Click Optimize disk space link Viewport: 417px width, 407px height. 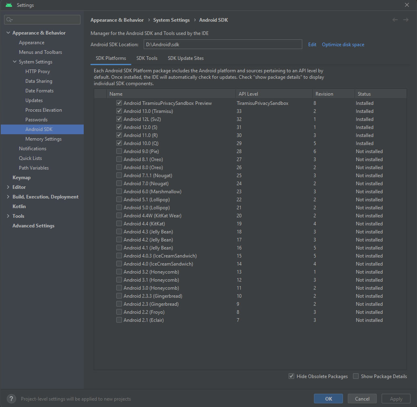coord(343,45)
